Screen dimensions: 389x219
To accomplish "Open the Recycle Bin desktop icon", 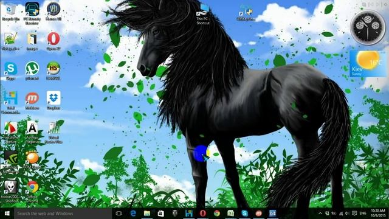I will pos(10,12).
